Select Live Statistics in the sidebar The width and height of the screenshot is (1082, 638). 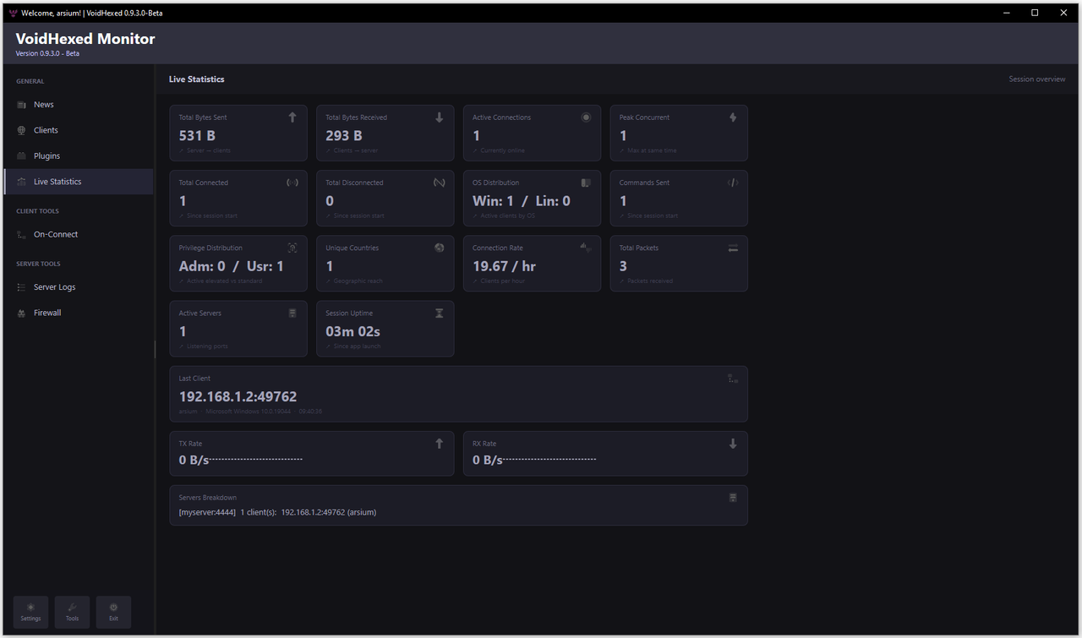click(x=78, y=182)
